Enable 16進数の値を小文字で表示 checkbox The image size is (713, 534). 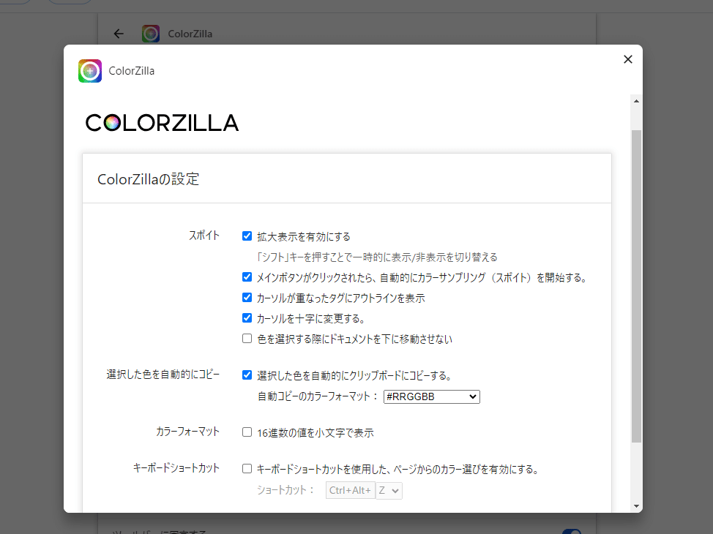tap(247, 432)
